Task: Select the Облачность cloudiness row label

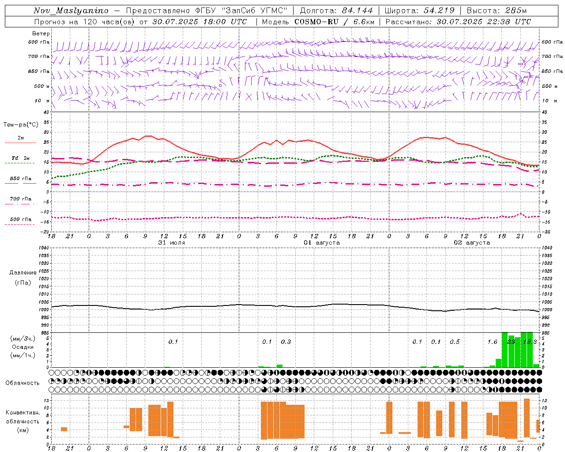Action: [23, 383]
